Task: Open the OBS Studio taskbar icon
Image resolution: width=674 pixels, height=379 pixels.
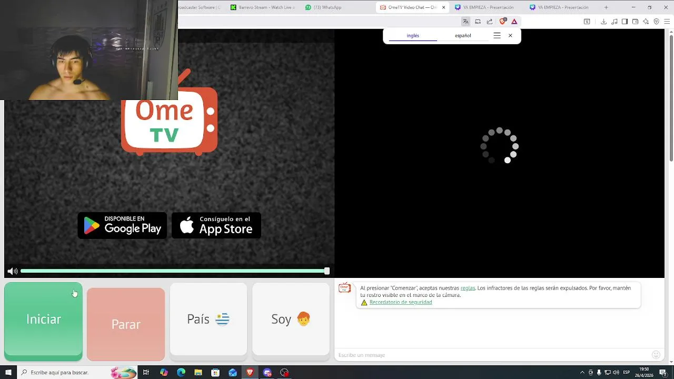Action: pyautogui.click(x=284, y=372)
